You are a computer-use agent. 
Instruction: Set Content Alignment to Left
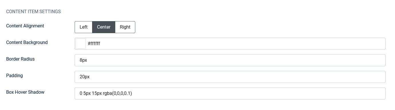tap(84, 27)
